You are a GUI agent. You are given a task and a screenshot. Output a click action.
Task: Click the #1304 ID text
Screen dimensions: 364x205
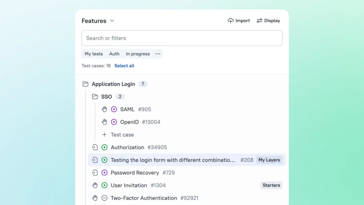tap(158, 185)
